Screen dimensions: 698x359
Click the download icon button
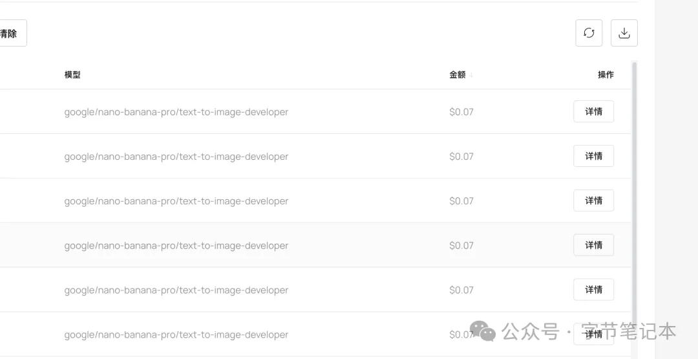point(624,33)
